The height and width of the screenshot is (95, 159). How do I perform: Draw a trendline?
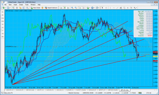[x=117, y=8]
